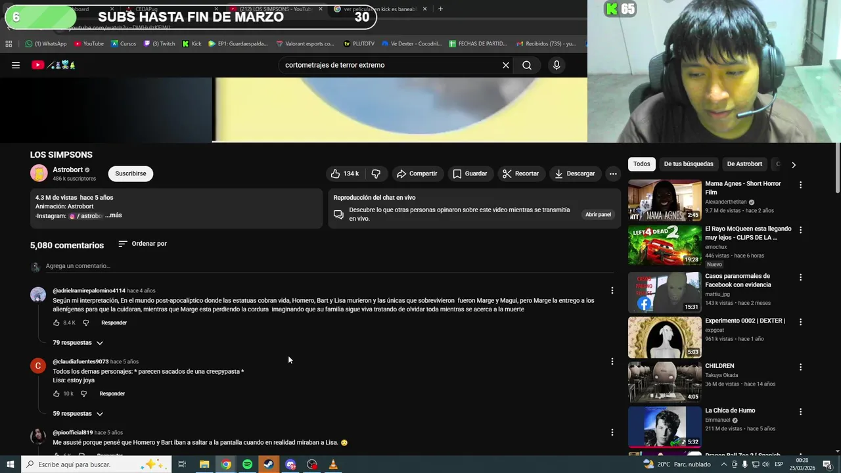The width and height of the screenshot is (841, 473).
Task: Click the taskbar search box
Action: pyautogui.click(x=96, y=464)
